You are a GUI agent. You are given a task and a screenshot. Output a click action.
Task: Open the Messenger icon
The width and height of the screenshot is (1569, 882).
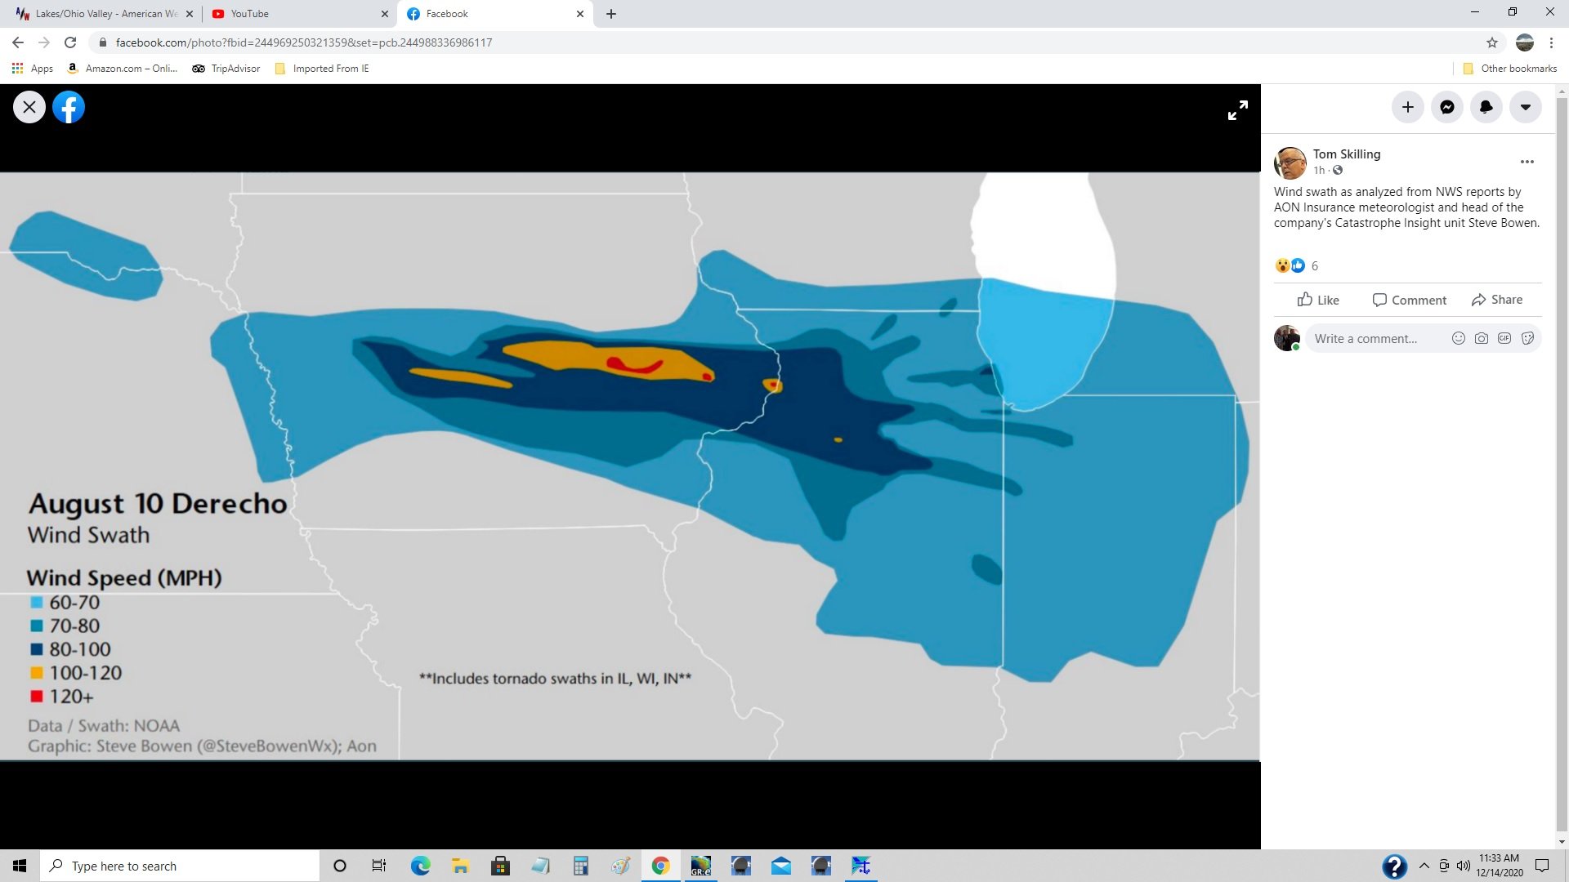pyautogui.click(x=1446, y=107)
